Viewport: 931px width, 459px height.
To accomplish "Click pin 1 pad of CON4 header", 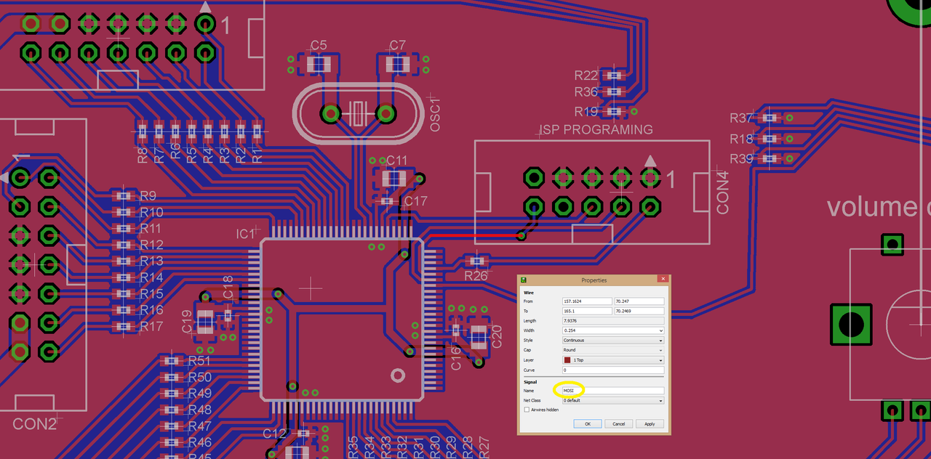I will click(x=650, y=177).
